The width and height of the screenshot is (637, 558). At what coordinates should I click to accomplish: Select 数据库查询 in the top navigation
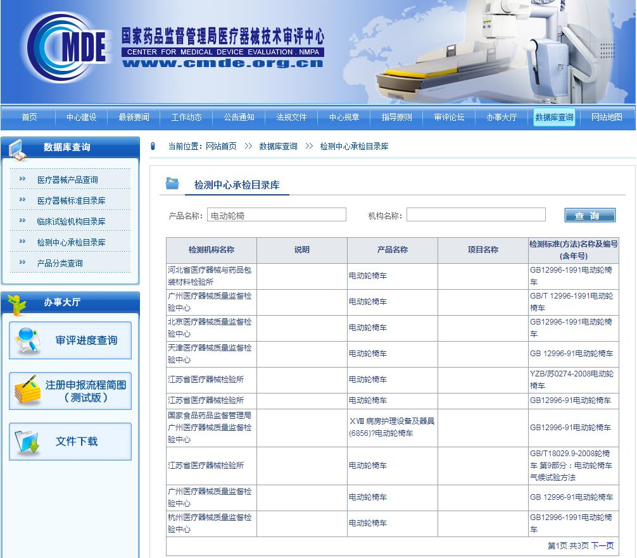coord(554,117)
